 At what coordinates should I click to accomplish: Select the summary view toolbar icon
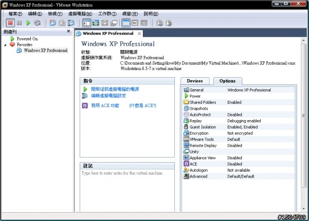tap(126, 23)
